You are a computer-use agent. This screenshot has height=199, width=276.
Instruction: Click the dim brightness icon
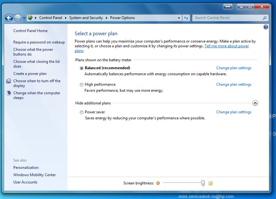point(158,183)
